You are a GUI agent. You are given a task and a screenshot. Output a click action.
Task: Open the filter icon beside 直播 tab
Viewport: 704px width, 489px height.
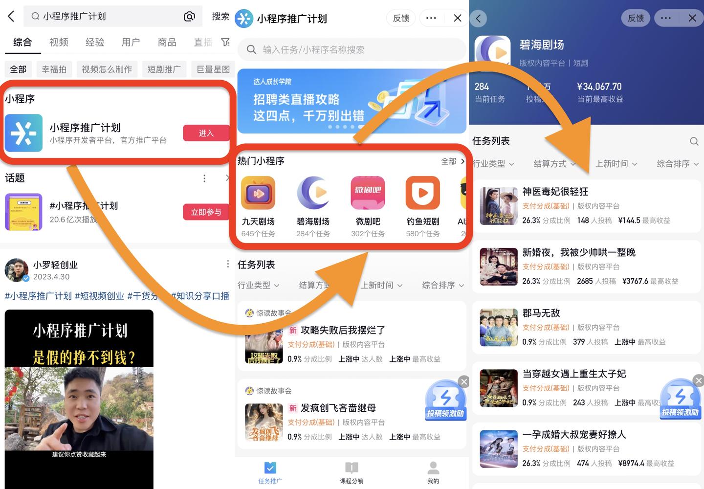coord(225,42)
